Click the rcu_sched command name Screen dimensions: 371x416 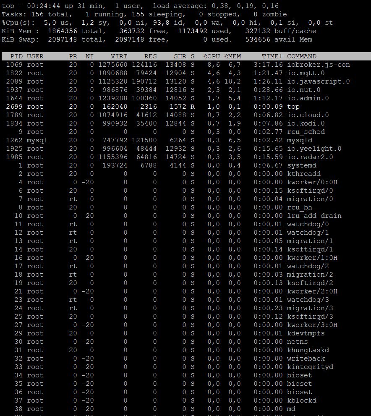(x=306, y=132)
